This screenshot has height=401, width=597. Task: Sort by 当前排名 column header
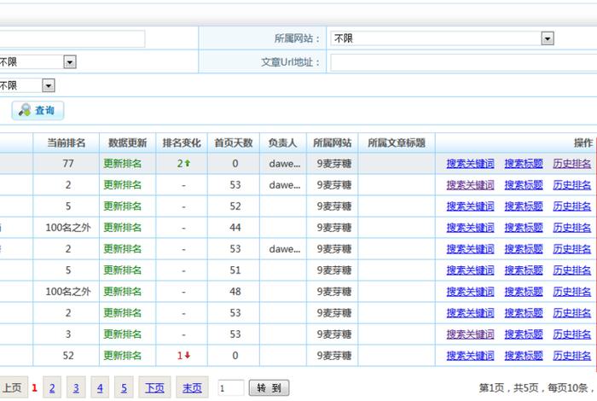tap(67, 142)
